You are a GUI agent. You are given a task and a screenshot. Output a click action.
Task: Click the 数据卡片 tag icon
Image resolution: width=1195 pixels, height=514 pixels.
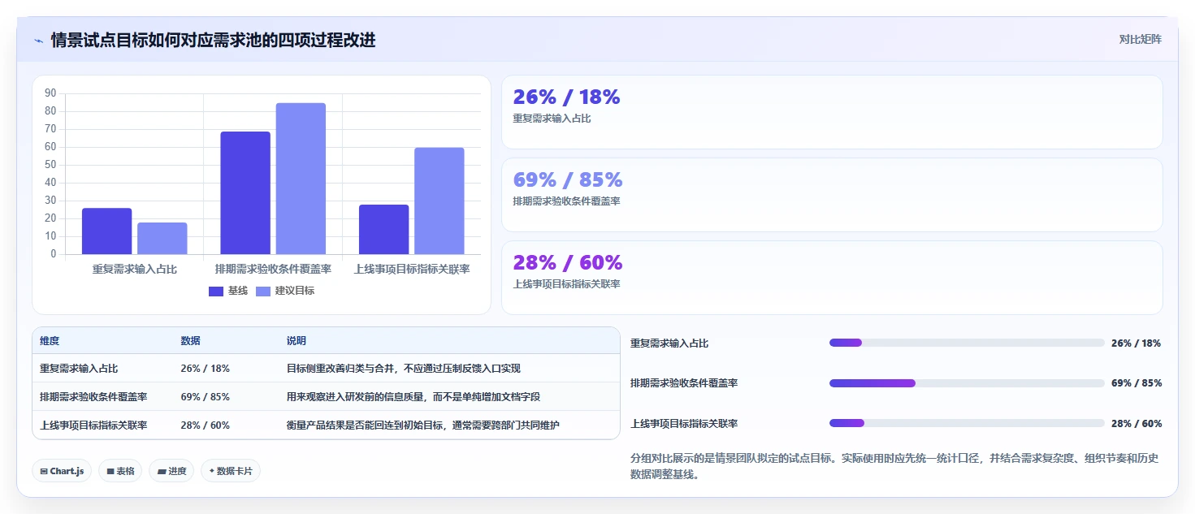pos(211,471)
